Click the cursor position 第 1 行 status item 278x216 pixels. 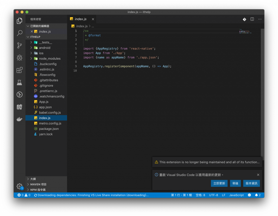pos(181,195)
